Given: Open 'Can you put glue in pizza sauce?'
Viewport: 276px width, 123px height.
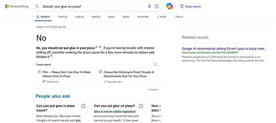Looking at the screenshot, I should [x=56, y=108].
